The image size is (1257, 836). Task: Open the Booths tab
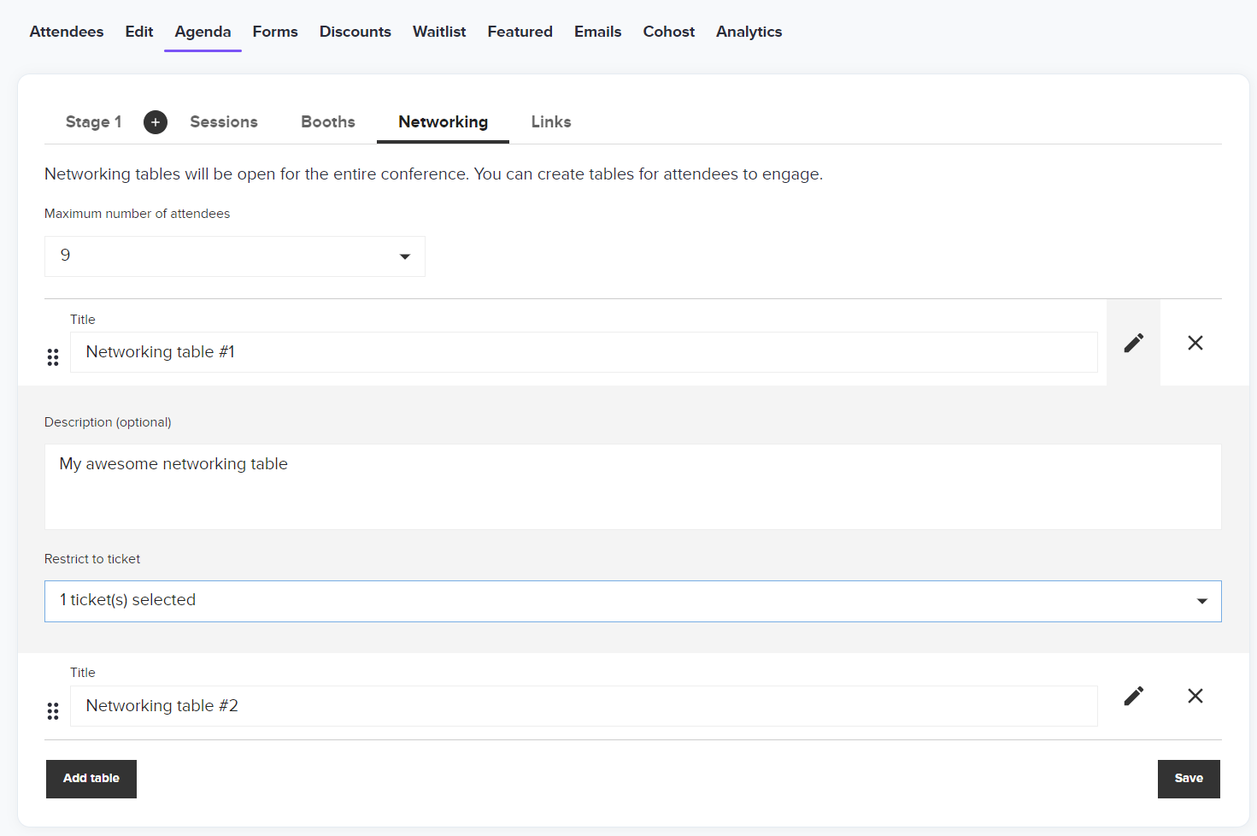tap(327, 122)
